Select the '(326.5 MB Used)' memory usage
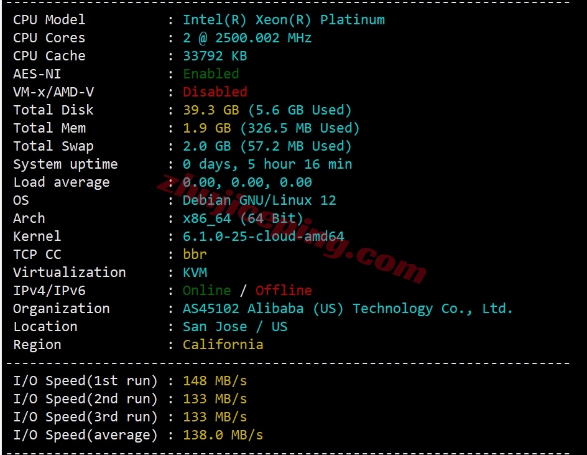Screen dimensions: 587x455 pyautogui.click(x=300, y=128)
